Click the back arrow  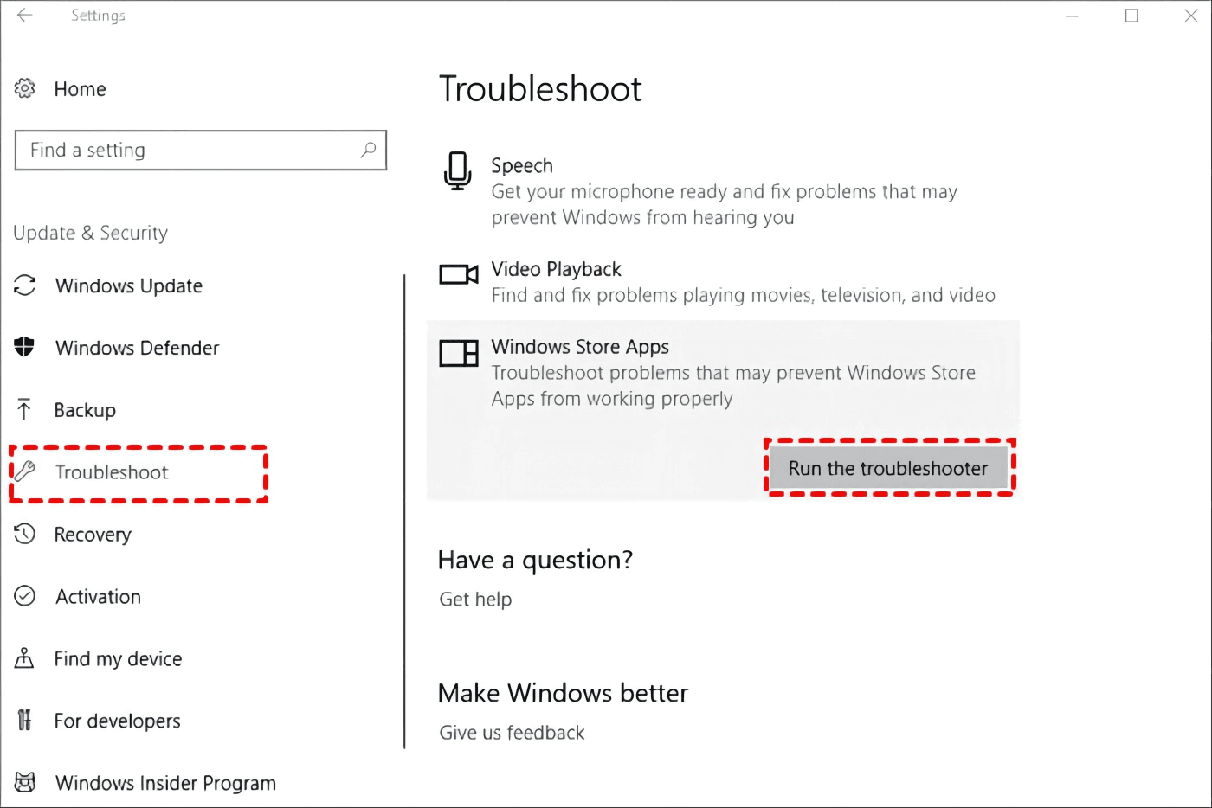click(23, 15)
